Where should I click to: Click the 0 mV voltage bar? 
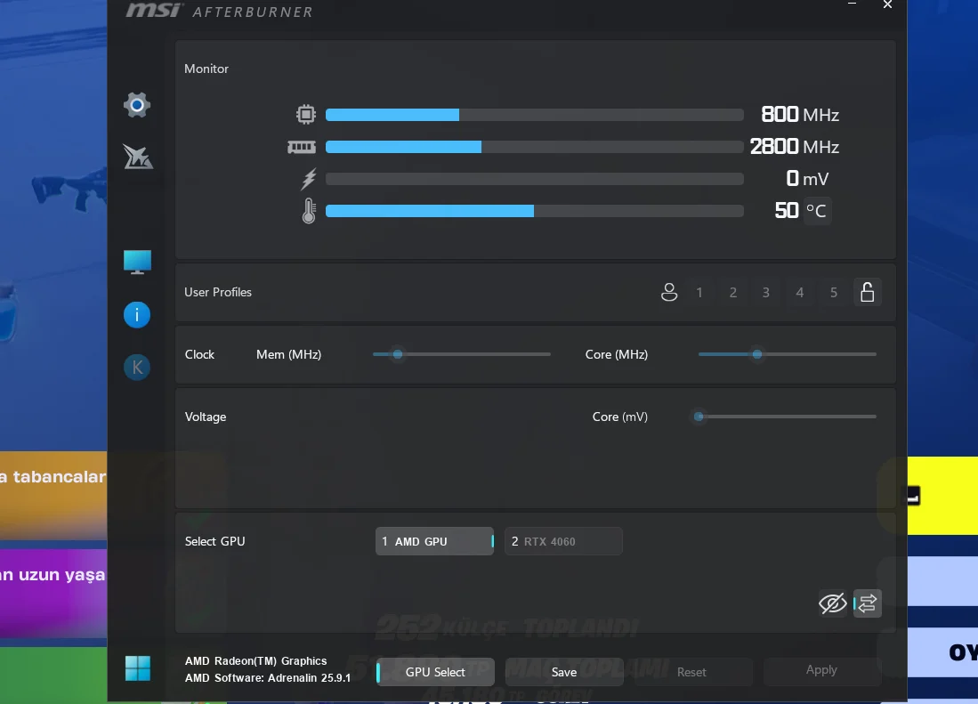535,179
